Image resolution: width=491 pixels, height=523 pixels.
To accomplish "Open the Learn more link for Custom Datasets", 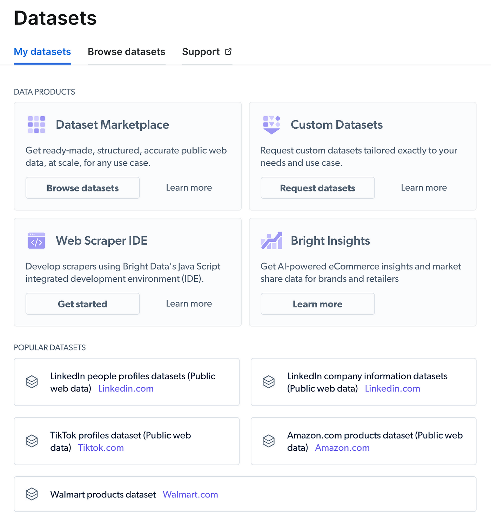I will click(x=424, y=188).
